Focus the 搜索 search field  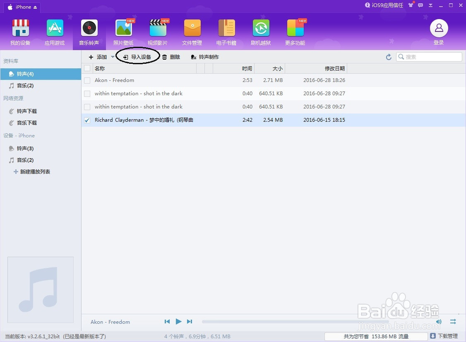[x=429, y=57]
